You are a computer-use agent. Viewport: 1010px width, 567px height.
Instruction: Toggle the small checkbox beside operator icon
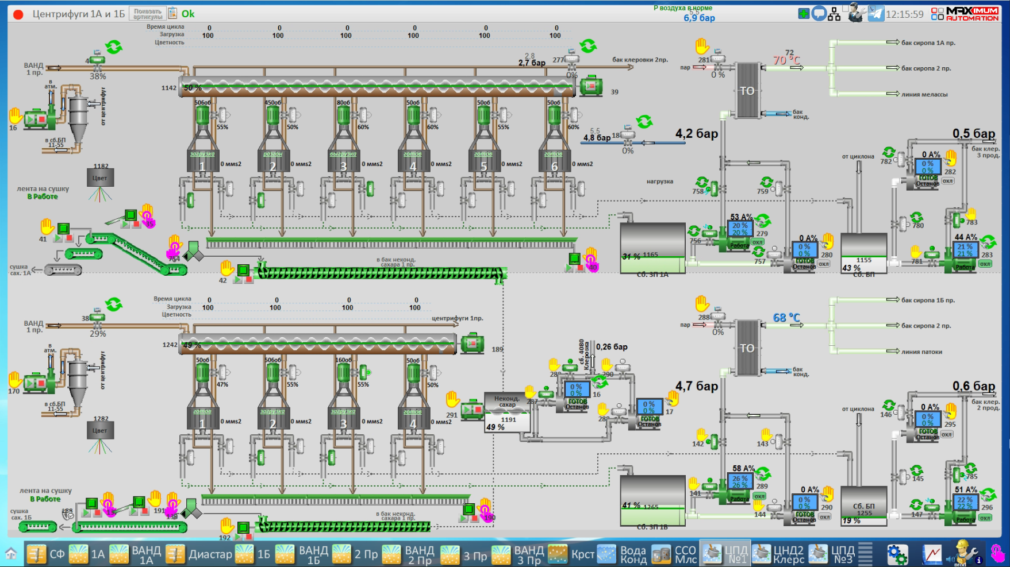pyautogui.click(x=846, y=9)
